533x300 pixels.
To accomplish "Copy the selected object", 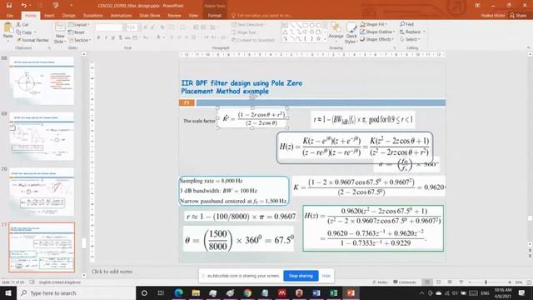I will (25, 32).
